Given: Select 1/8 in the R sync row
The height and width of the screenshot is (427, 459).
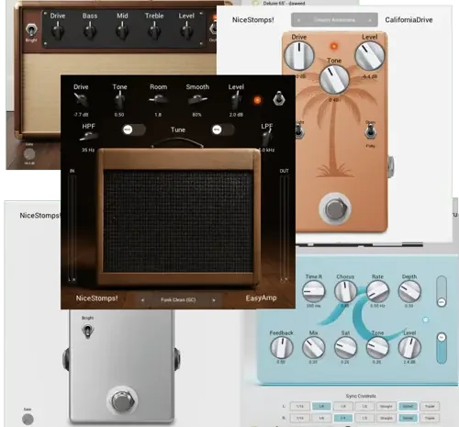Looking at the screenshot, I should coord(321,418).
